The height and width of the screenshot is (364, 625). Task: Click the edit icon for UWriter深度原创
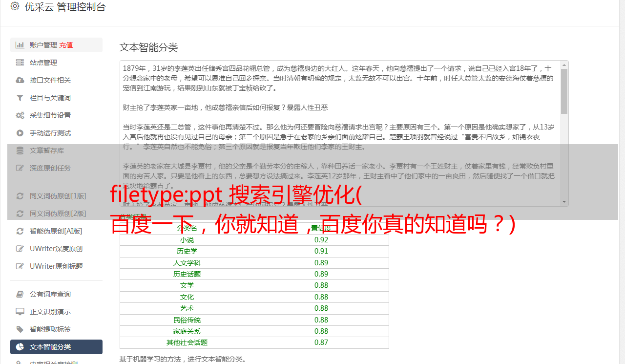pyautogui.click(x=20, y=249)
